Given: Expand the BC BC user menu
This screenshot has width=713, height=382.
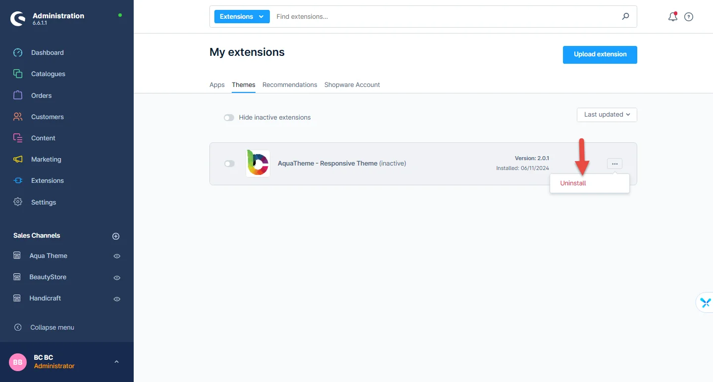Looking at the screenshot, I should [x=116, y=362].
